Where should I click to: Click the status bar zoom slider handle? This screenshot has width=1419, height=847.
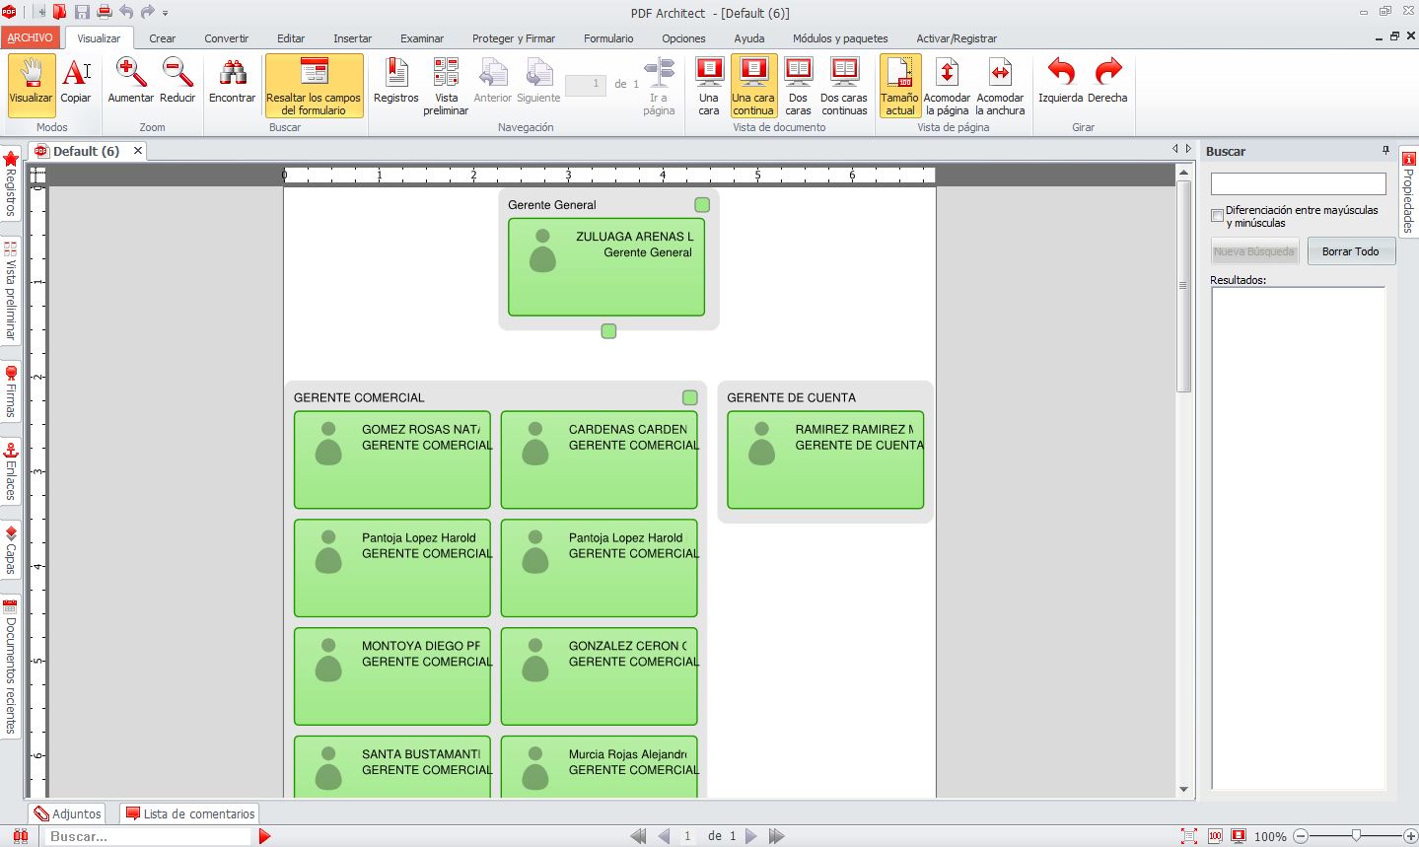pos(1357,835)
